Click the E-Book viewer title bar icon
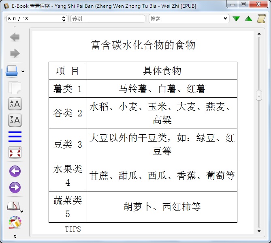 click(x=6, y=6)
